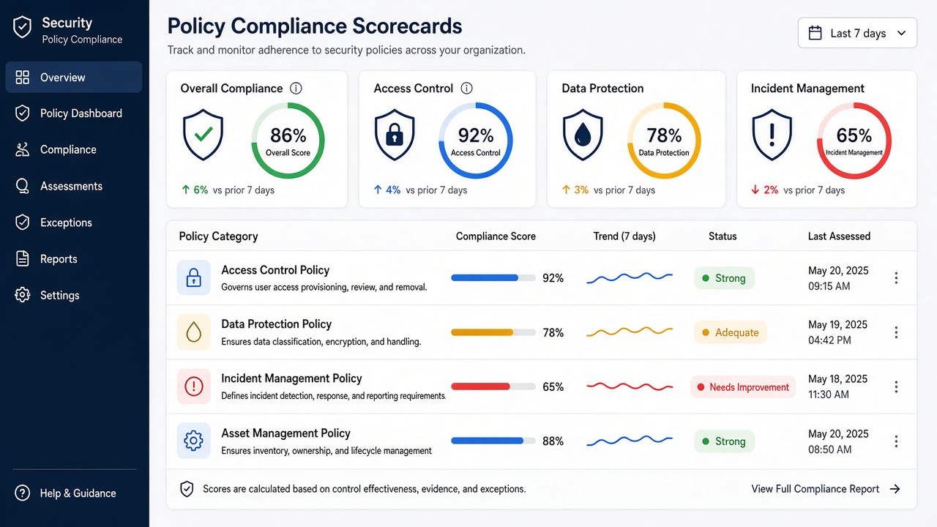Open the three-dot menu for Data Protection Policy

pos(896,332)
